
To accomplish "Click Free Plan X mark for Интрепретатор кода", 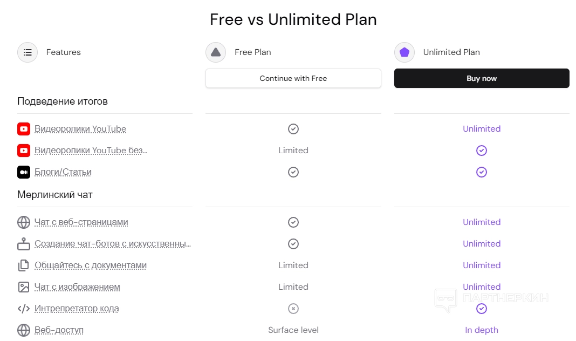I will pyautogui.click(x=293, y=309).
